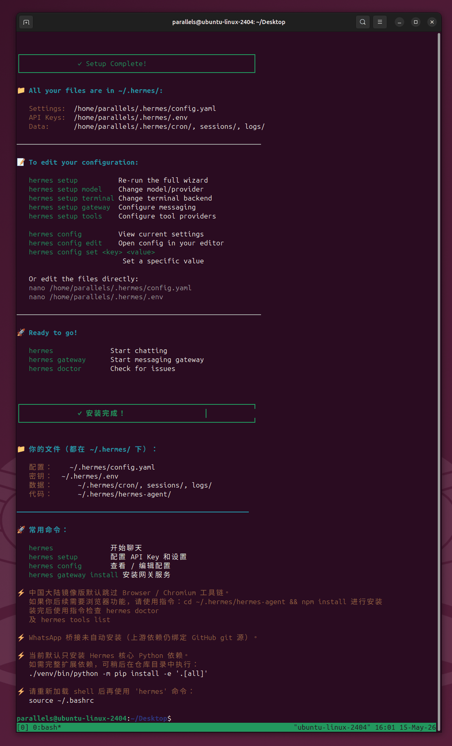
Task: Click the lightning icon beside '中国大陆镜像版'
Action: coord(21,593)
